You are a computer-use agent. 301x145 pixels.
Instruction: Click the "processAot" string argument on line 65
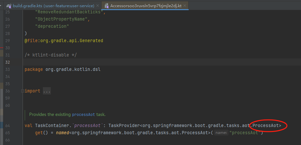click(x=245, y=133)
